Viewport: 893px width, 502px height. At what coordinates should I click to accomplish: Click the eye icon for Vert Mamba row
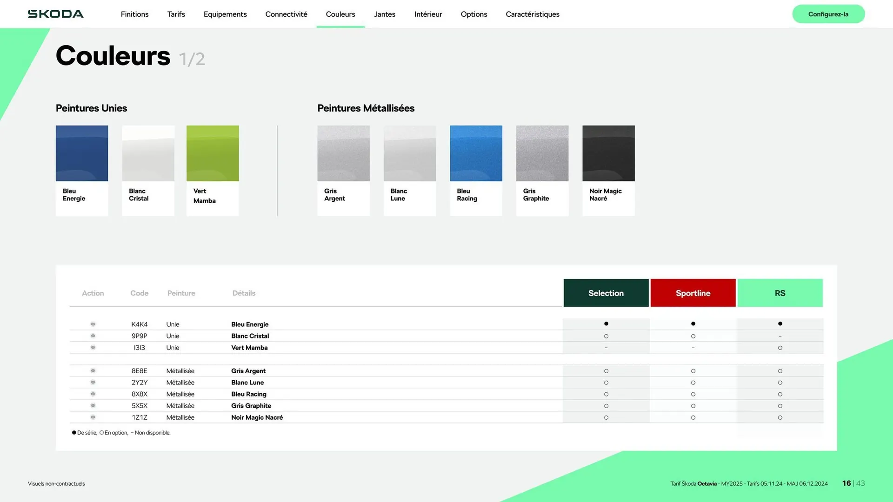coord(93,347)
